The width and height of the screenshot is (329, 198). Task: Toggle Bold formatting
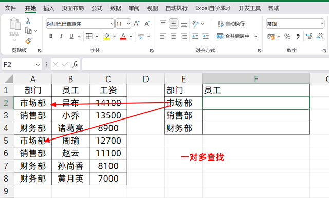click(x=51, y=36)
